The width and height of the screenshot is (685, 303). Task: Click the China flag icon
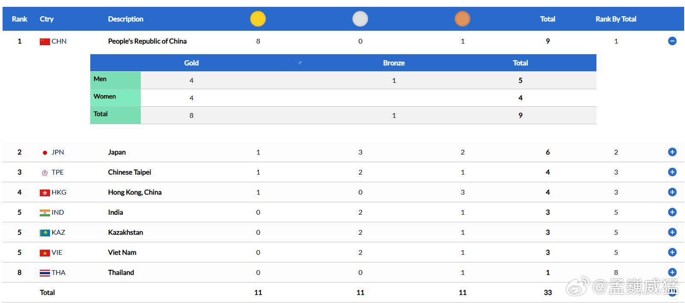click(x=45, y=41)
